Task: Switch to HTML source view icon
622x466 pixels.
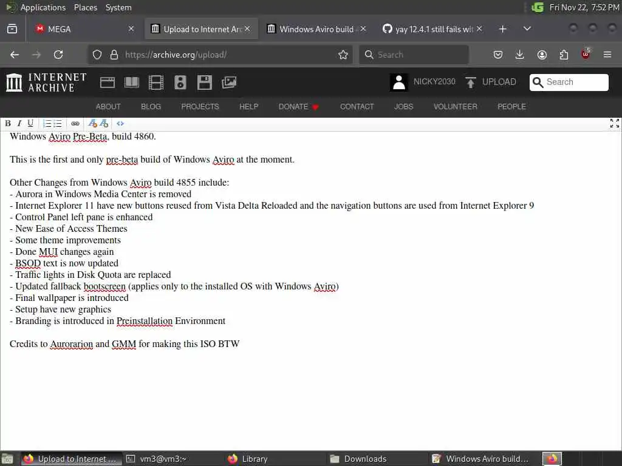Action: point(120,124)
